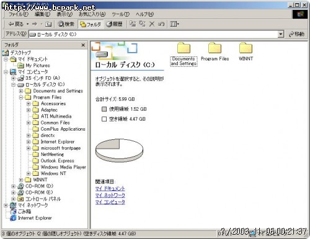Select Outlook Express folder in tree

coord(57,161)
